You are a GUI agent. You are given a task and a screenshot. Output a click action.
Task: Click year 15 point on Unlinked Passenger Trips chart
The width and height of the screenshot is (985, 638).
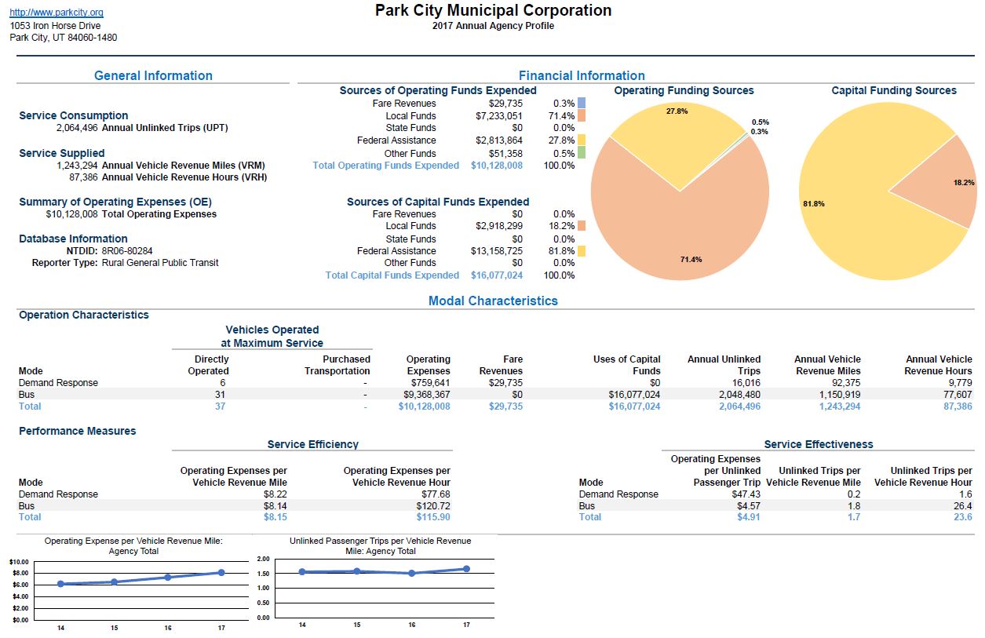click(357, 571)
